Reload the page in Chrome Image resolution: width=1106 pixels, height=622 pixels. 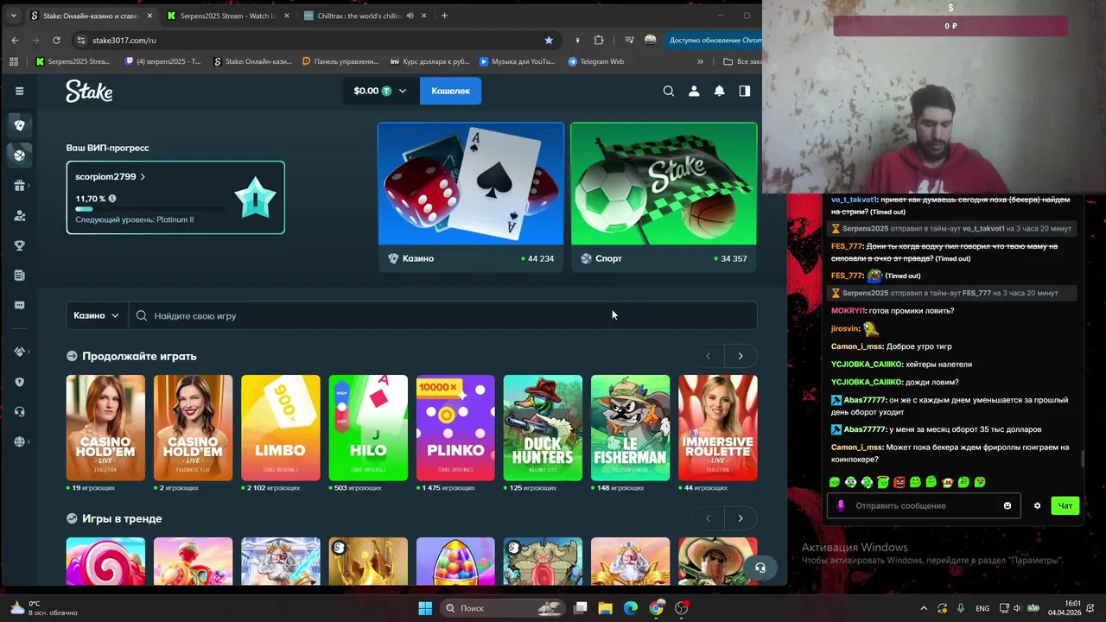pos(56,40)
